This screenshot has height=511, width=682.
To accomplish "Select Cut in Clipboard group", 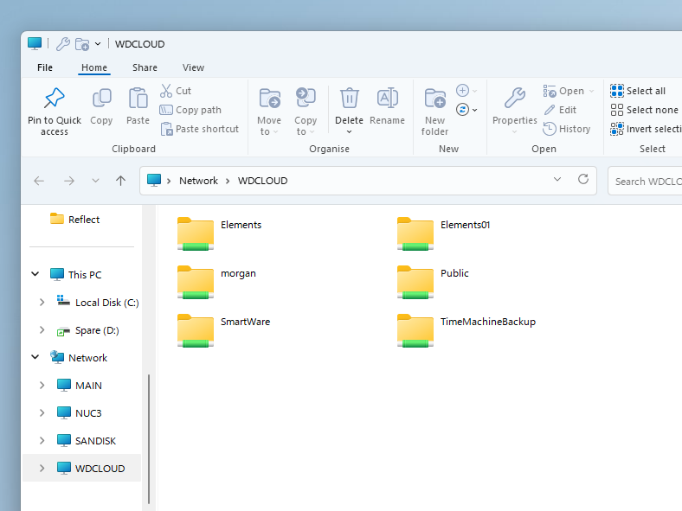I will click(176, 91).
